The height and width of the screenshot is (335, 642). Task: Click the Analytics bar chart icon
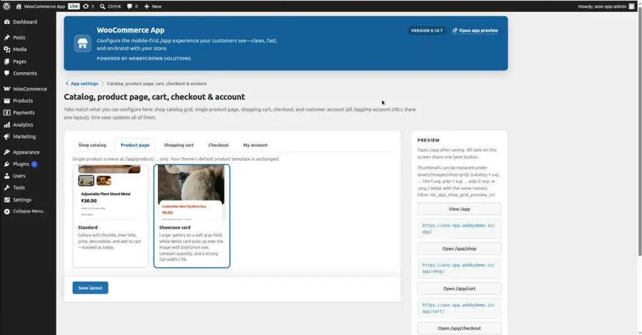click(x=7, y=124)
